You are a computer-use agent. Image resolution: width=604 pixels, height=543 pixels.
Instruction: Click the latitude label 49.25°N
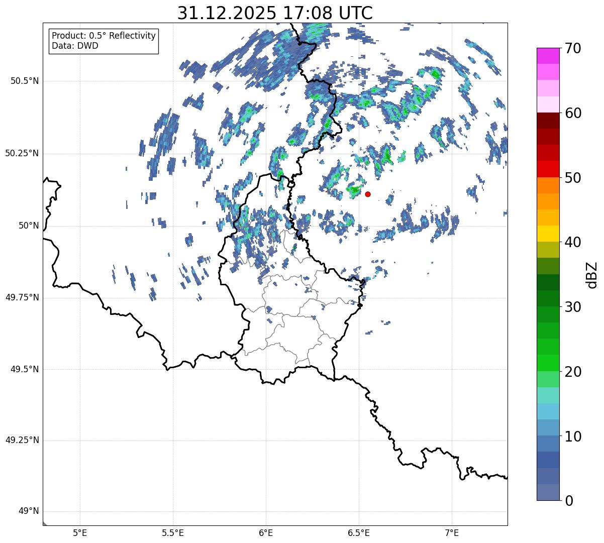(22, 441)
